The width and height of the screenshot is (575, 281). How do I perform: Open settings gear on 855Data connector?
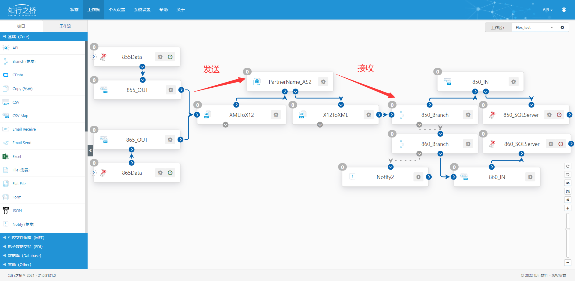(160, 57)
